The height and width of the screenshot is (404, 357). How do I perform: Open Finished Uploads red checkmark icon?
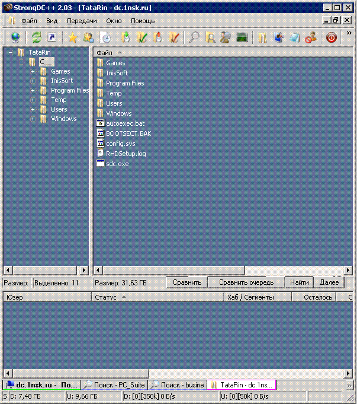[x=174, y=37]
